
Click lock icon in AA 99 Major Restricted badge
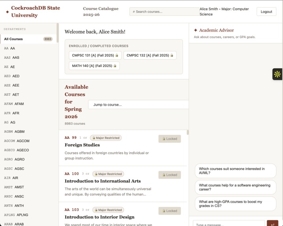point(94,138)
